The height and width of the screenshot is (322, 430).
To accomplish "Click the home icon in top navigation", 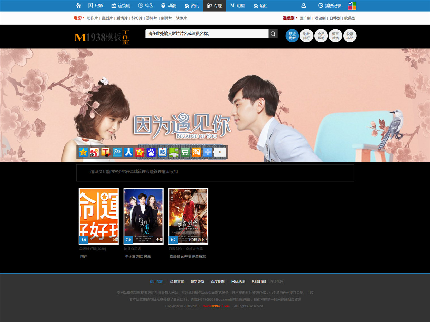I will coord(79,6).
